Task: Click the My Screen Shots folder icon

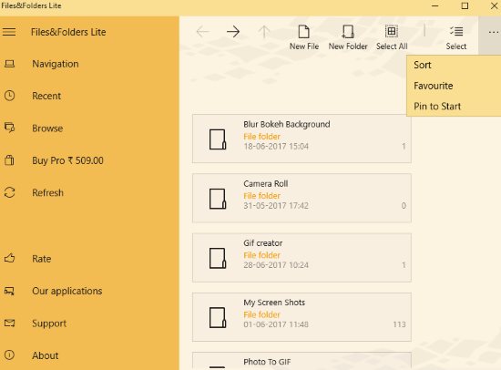Action: (218, 317)
